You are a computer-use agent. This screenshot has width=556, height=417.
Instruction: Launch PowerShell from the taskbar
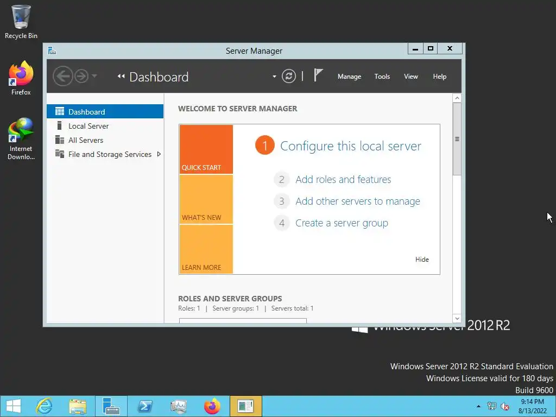[x=145, y=406]
